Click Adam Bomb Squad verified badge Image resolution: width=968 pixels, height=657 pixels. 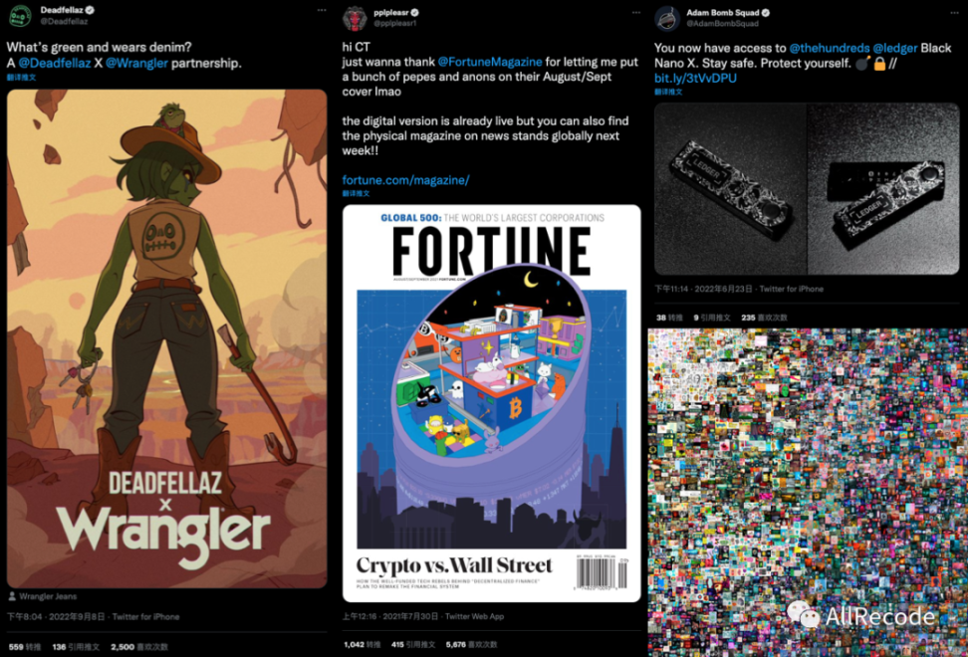pyautogui.click(x=766, y=12)
